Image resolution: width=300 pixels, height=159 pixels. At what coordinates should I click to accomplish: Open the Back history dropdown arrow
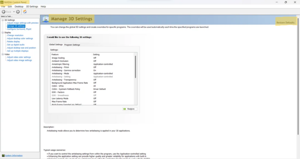(14, 12)
